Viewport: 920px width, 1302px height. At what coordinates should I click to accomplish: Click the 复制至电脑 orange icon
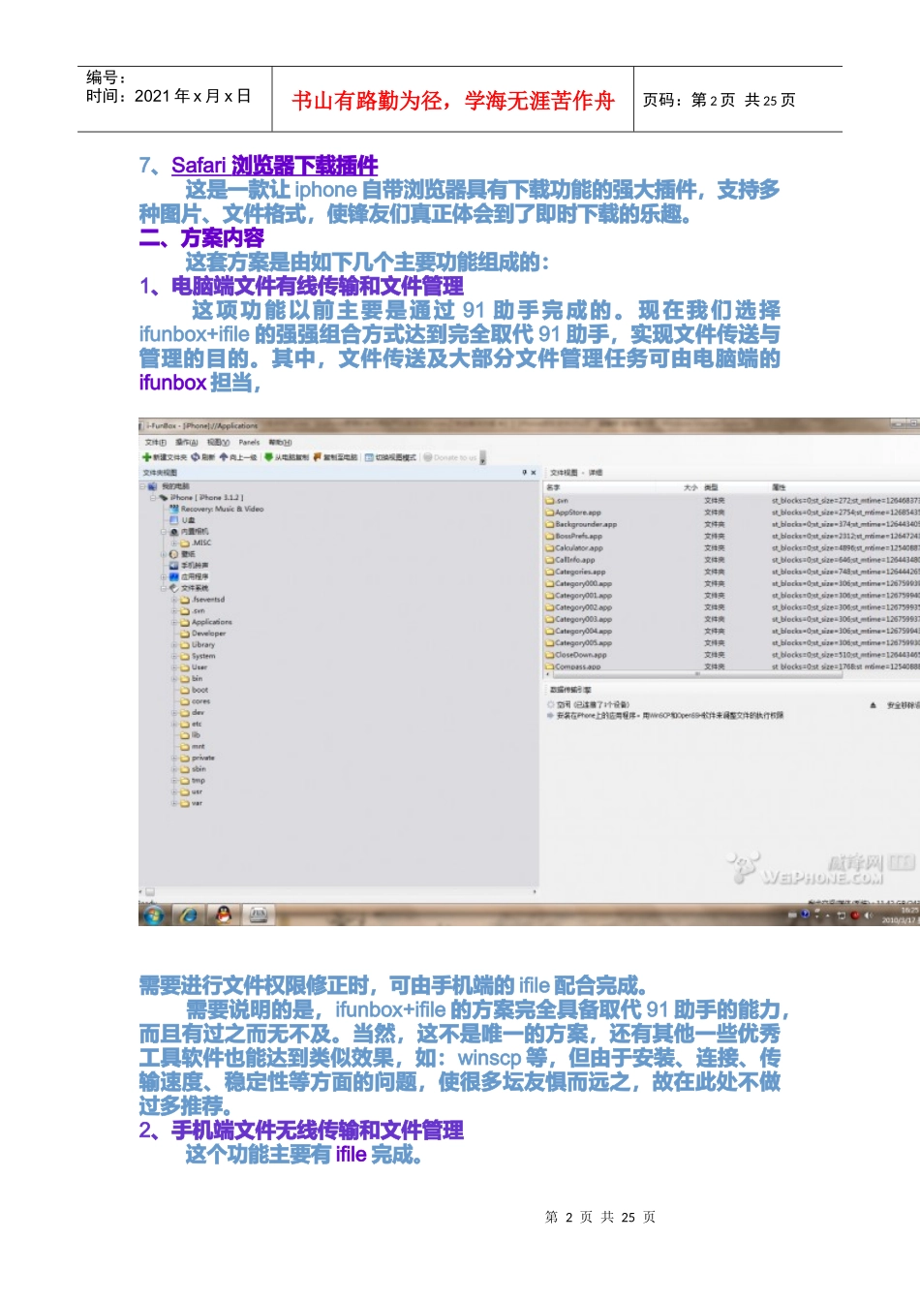point(318,457)
